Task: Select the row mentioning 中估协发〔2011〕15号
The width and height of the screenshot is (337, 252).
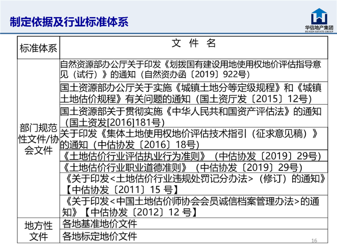Action: [x=194, y=184]
